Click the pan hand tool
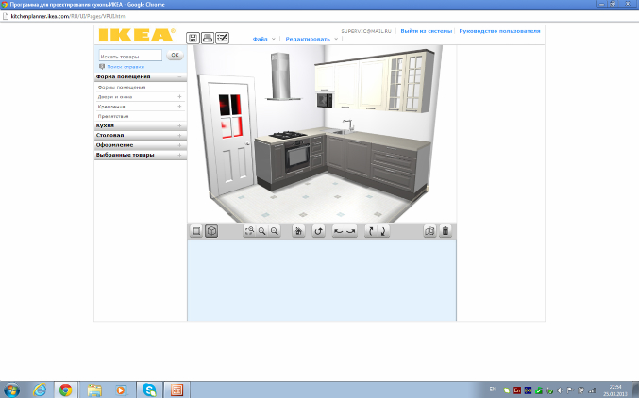 [x=298, y=231]
